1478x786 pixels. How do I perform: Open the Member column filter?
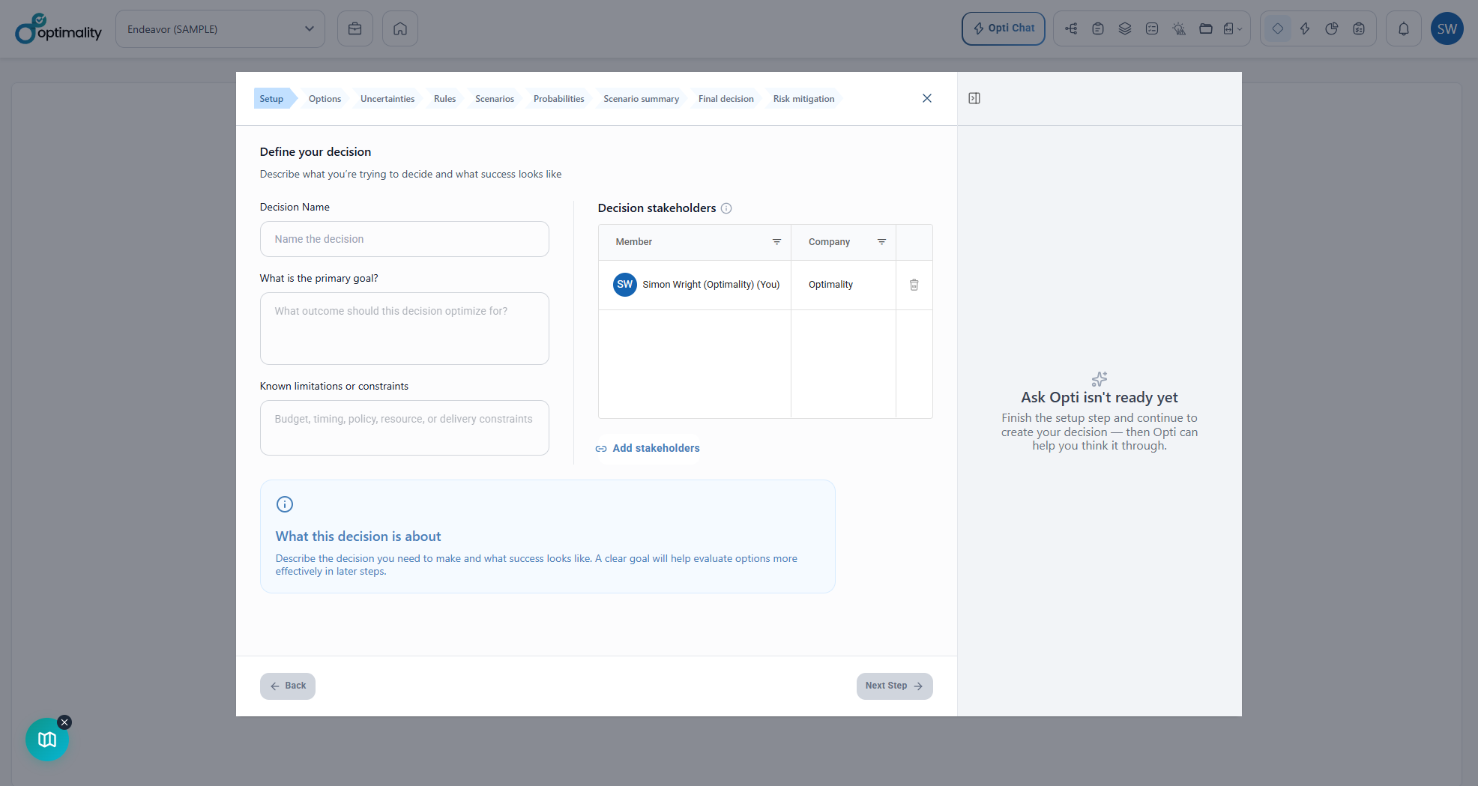776,242
